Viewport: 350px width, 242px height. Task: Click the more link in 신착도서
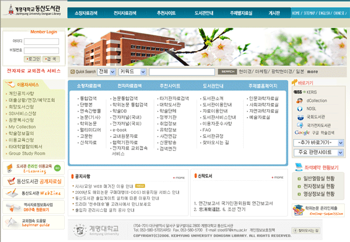pos(278,177)
